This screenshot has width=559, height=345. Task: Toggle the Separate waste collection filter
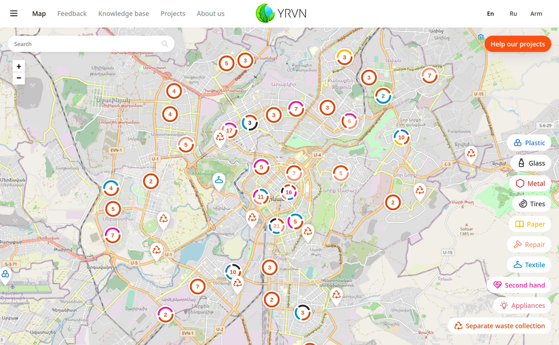click(x=499, y=326)
